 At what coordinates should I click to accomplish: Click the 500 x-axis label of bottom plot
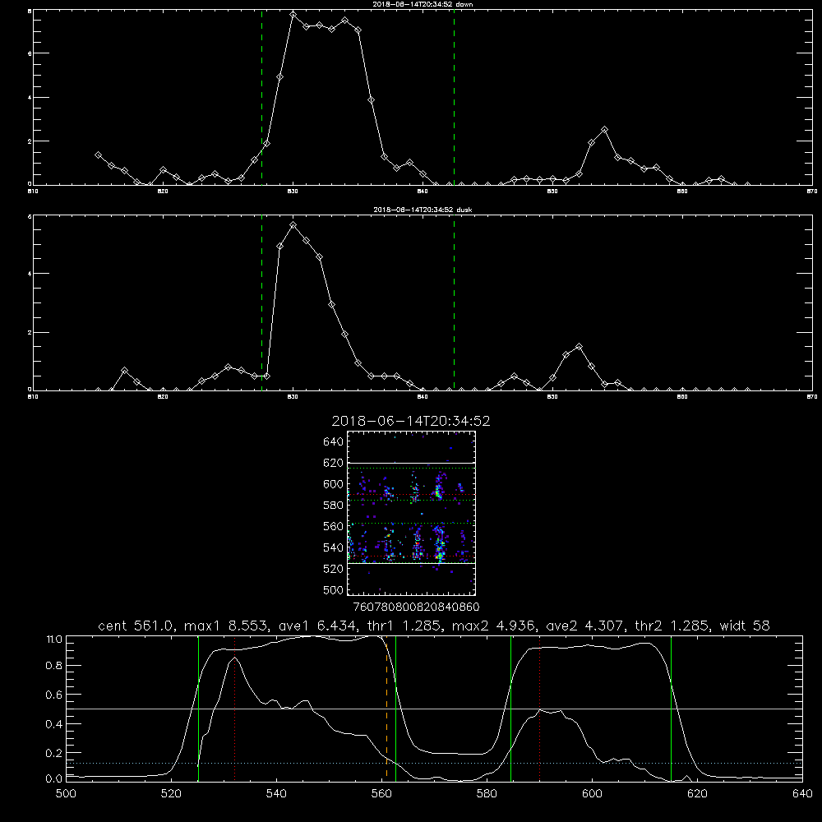(x=66, y=794)
